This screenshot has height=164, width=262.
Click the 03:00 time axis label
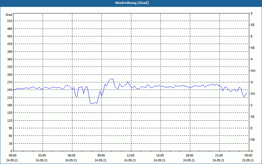[x=42, y=155]
